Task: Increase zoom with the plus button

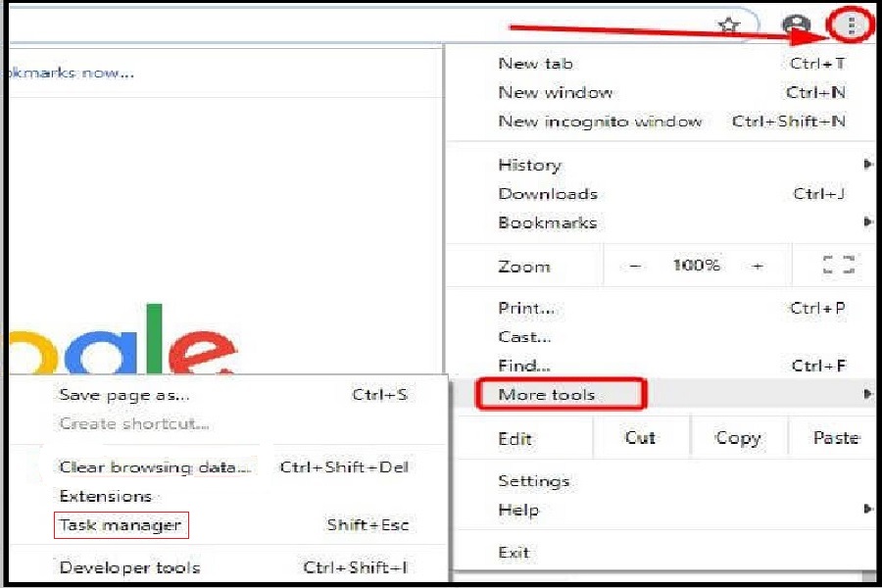Action: pos(757,266)
